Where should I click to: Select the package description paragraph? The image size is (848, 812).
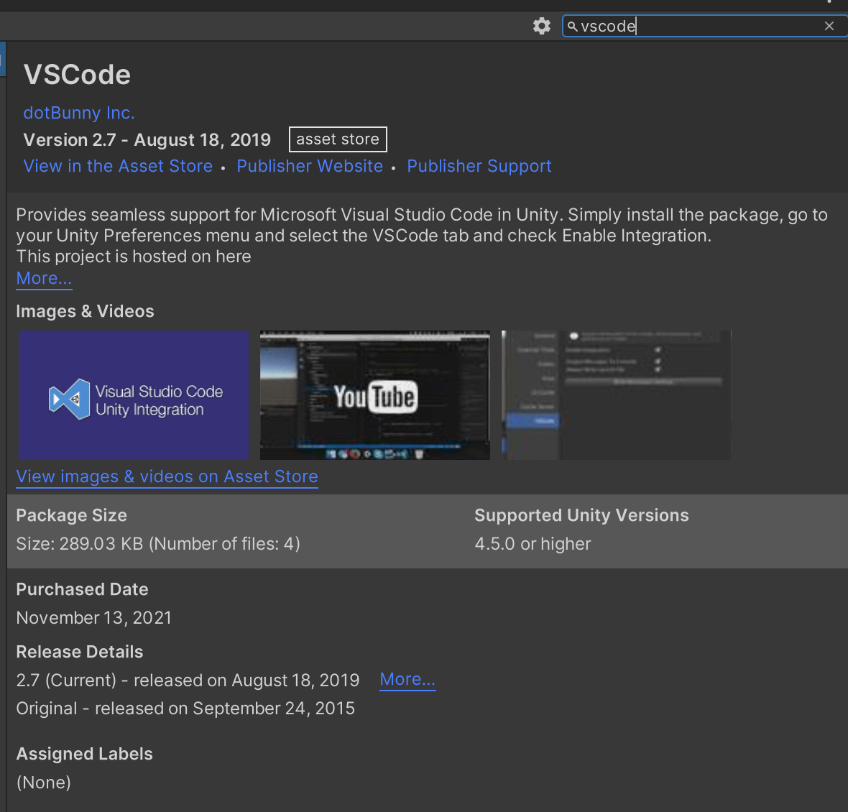pyautogui.click(x=422, y=236)
